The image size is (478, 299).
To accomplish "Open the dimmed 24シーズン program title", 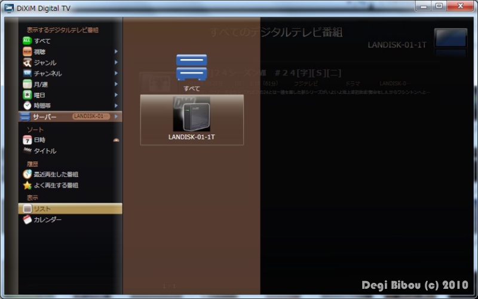I will point(275,73).
